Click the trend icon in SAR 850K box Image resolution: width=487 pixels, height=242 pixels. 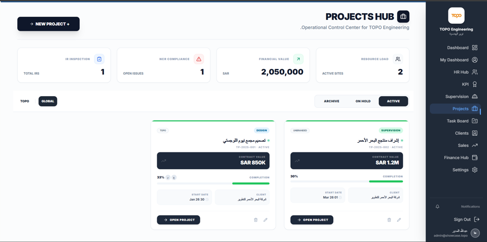164,161
